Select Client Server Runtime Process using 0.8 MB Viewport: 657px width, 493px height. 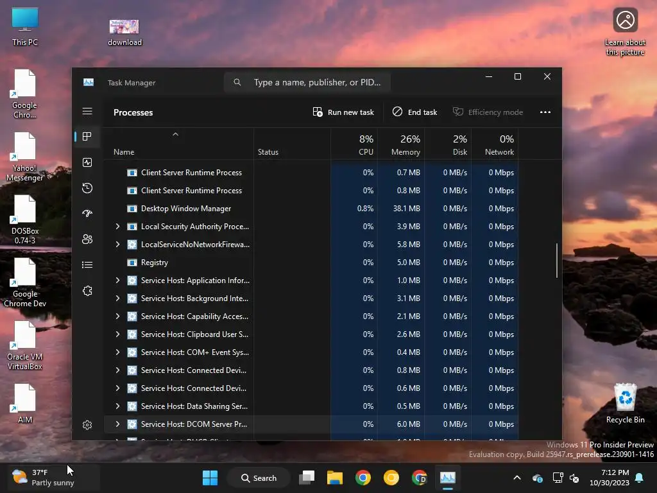click(311, 191)
